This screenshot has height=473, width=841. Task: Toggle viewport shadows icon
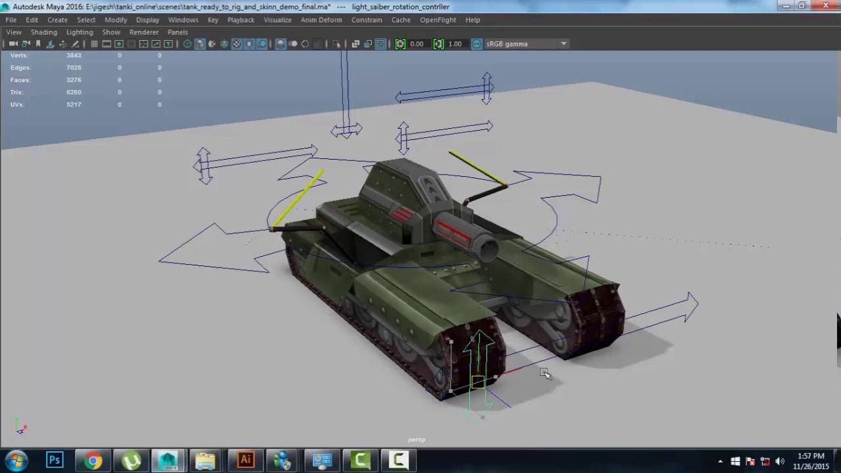[262, 44]
